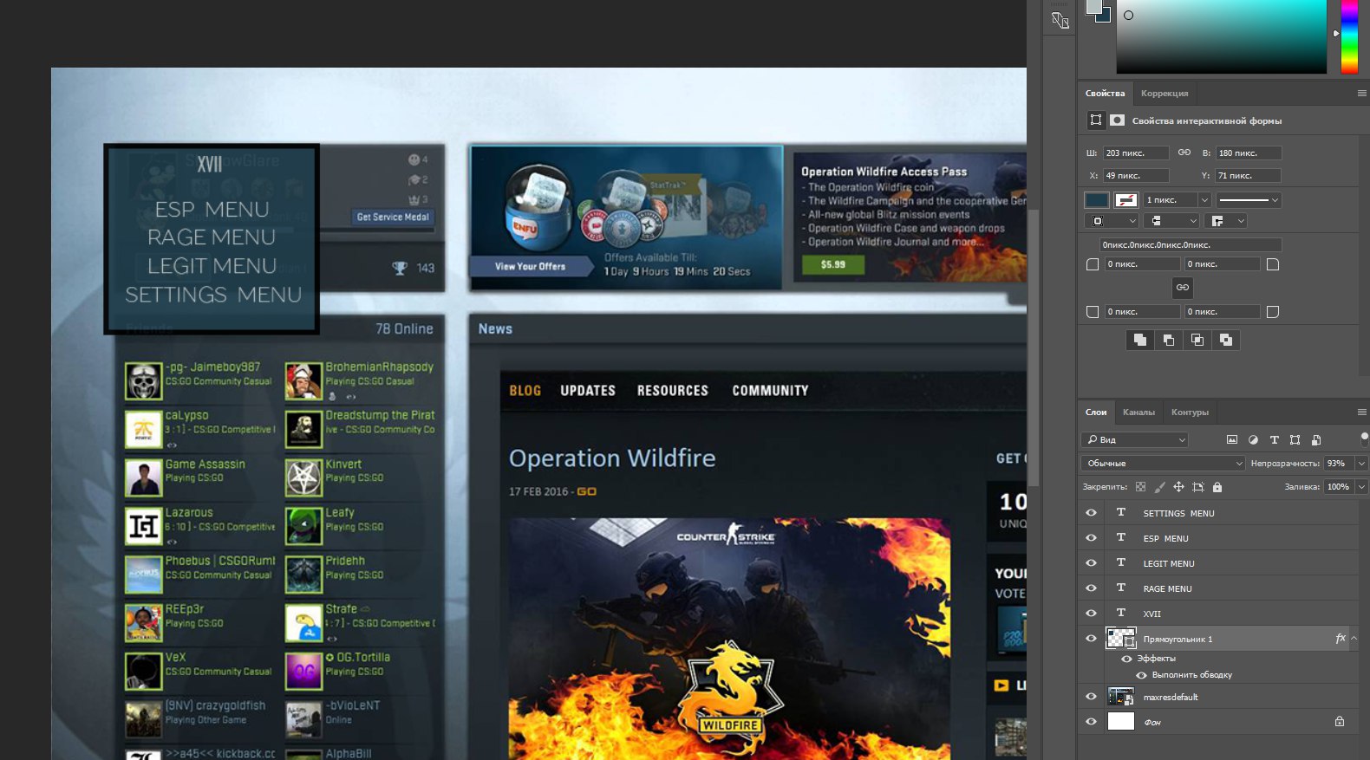Hide the Фон background layer

click(1091, 721)
